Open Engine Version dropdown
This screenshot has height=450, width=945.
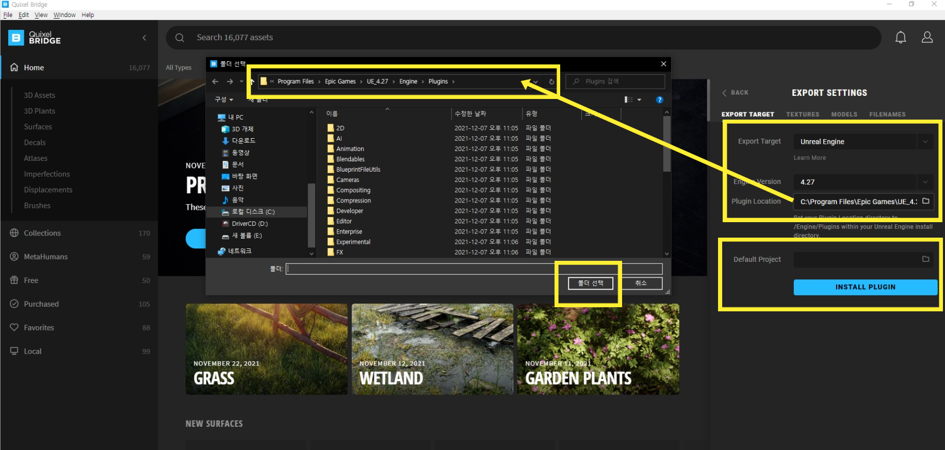[x=925, y=182]
